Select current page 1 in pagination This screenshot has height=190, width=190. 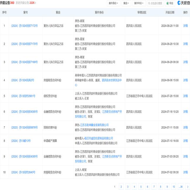click(115, 186)
